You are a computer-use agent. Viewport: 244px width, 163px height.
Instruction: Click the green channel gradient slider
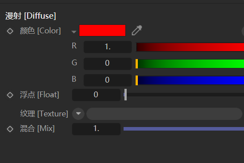coord(190,64)
